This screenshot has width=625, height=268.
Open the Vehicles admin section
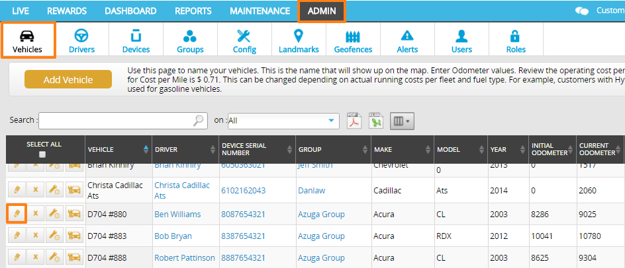(28, 40)
